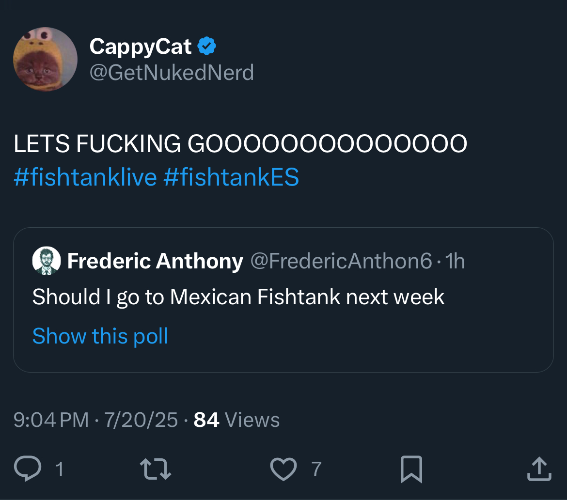Open Frederic Anthony's avatar

point(47,261)
